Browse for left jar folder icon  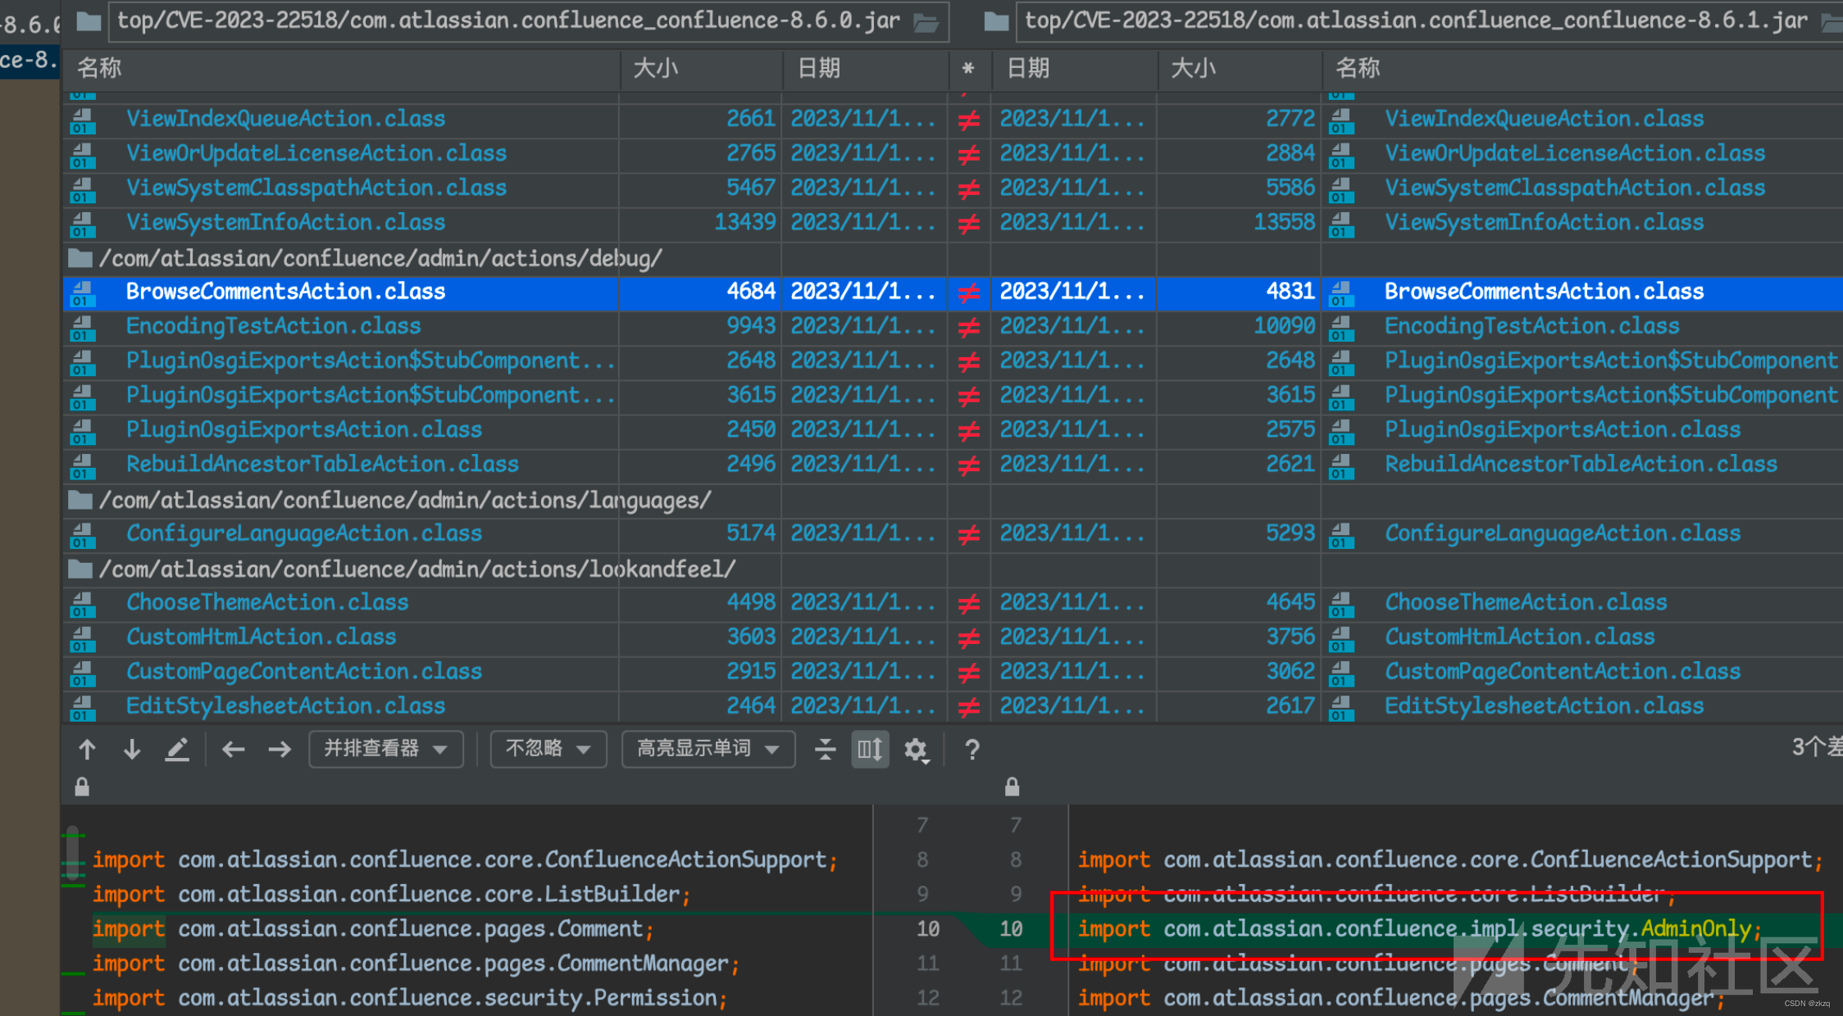(x=926, y=22)
